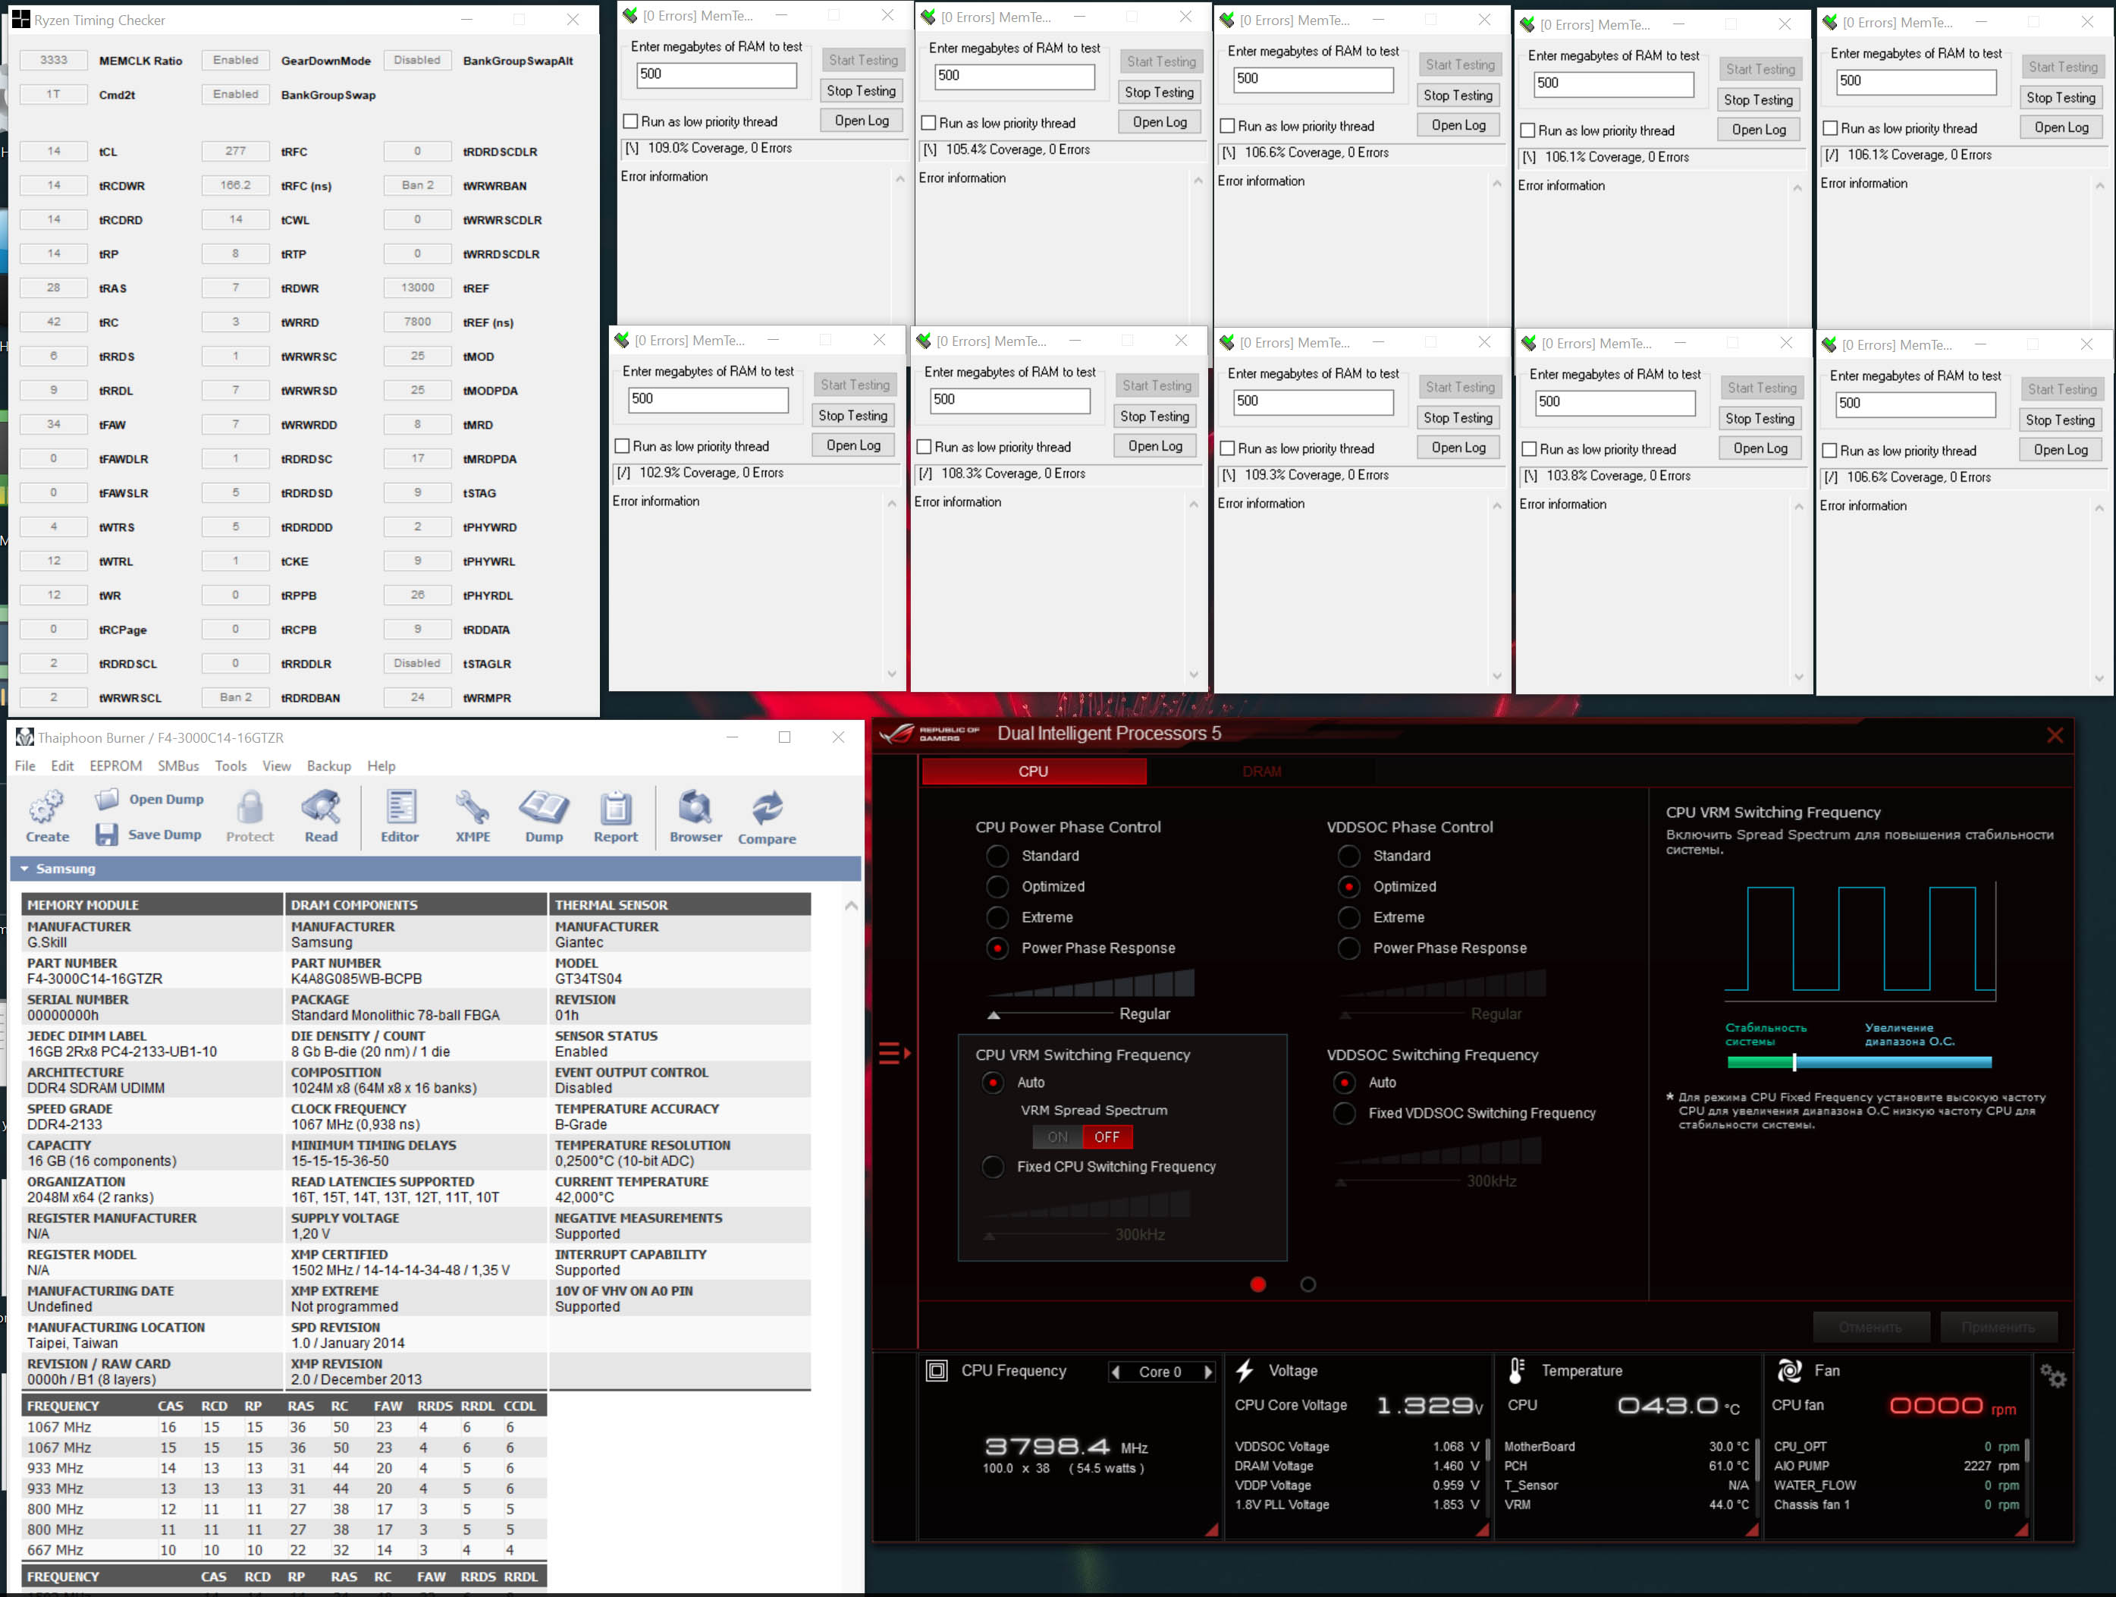This screenshot has width=2116, height=1597.
Task: Adjust the CPU Power Phase Regular slider
Action: click(x=994, y=1014)
